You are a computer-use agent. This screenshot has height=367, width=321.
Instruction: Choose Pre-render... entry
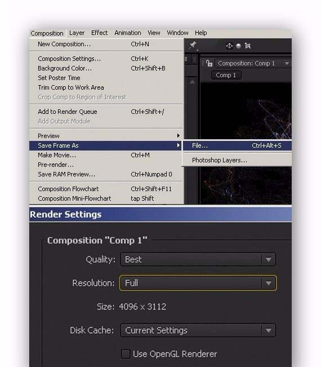click(x=106, y=165)
